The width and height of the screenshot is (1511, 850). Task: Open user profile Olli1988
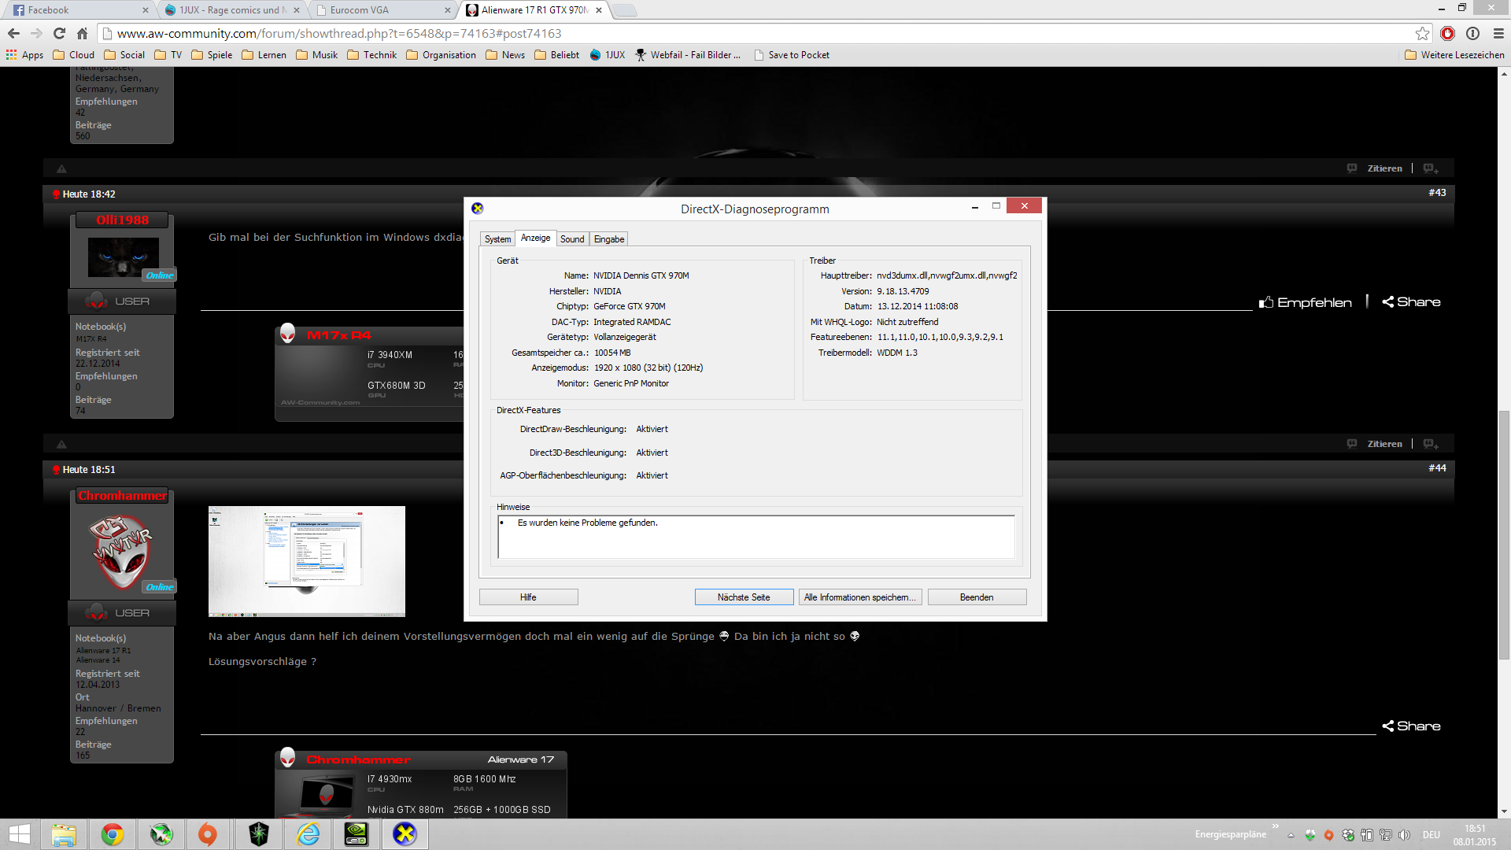tap(123, 220)
